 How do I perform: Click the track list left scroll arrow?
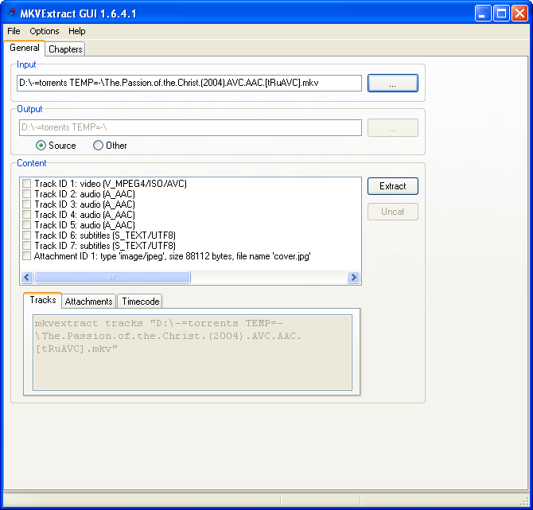26,278
